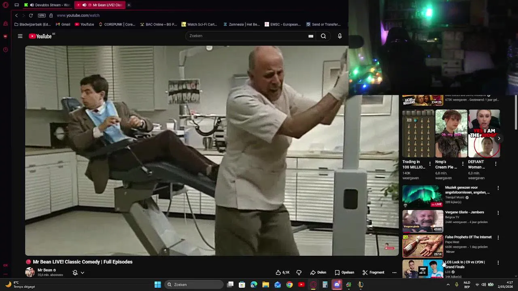
Task: Open Google Chrome from the taskbar
Action: coord(289,285)
